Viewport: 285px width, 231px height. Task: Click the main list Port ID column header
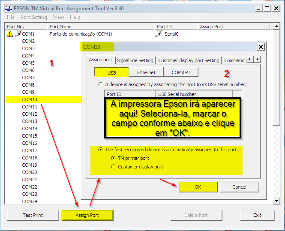[x=176, y=26]
